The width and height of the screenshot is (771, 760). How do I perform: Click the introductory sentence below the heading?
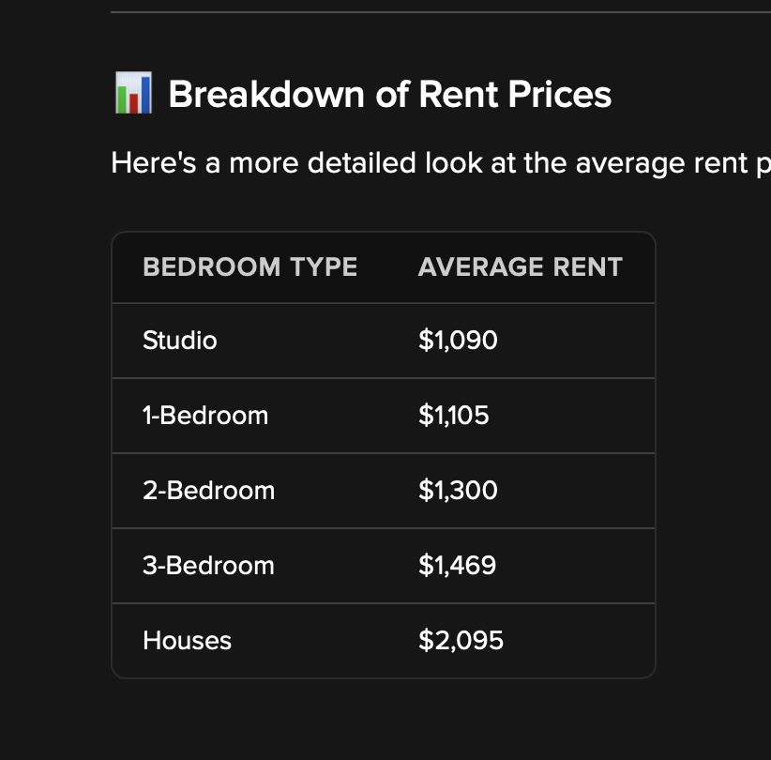tap(441, 163)
